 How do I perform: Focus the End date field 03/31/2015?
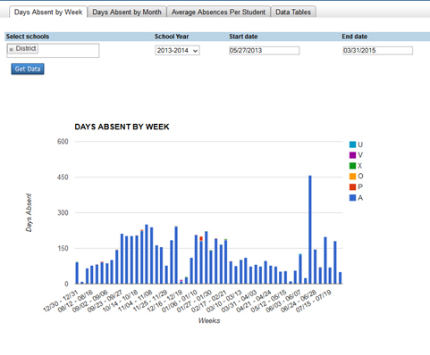coord(377,51)
